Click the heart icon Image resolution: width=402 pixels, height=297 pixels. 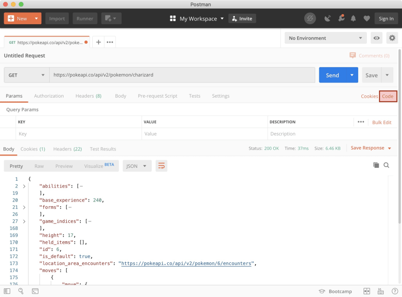367,18
